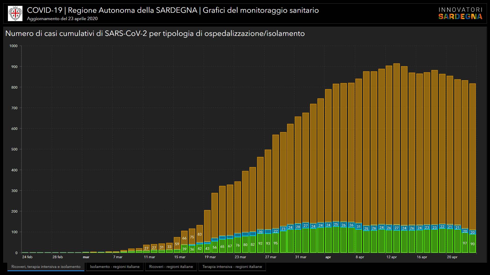Click the green bar labeled 56
This screenshot has width=490, height=275.
tap(215, 247)
